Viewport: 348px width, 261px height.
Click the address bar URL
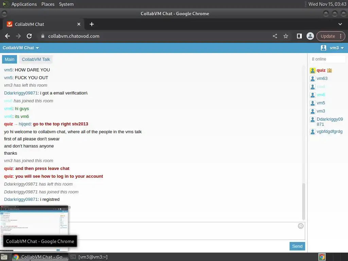[x=74, y=36]
